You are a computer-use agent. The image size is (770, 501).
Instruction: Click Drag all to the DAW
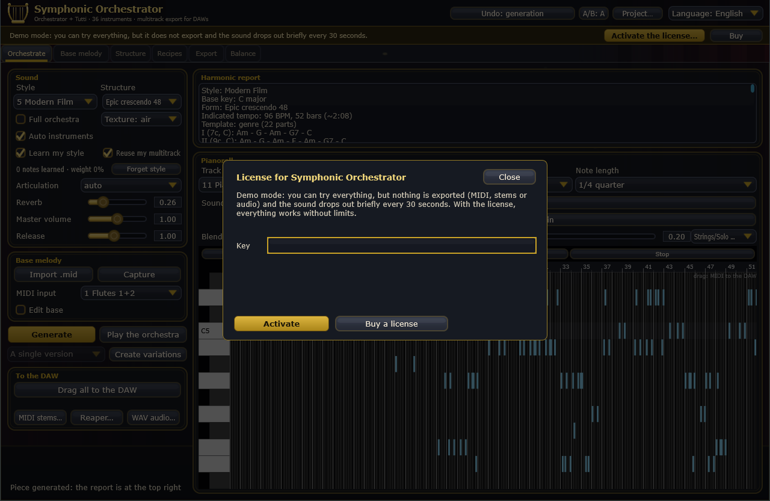click(97, 390)
